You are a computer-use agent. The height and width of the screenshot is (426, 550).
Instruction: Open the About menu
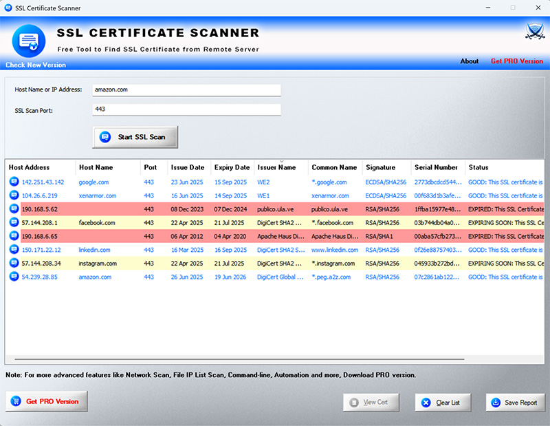(x=469, y=61)
